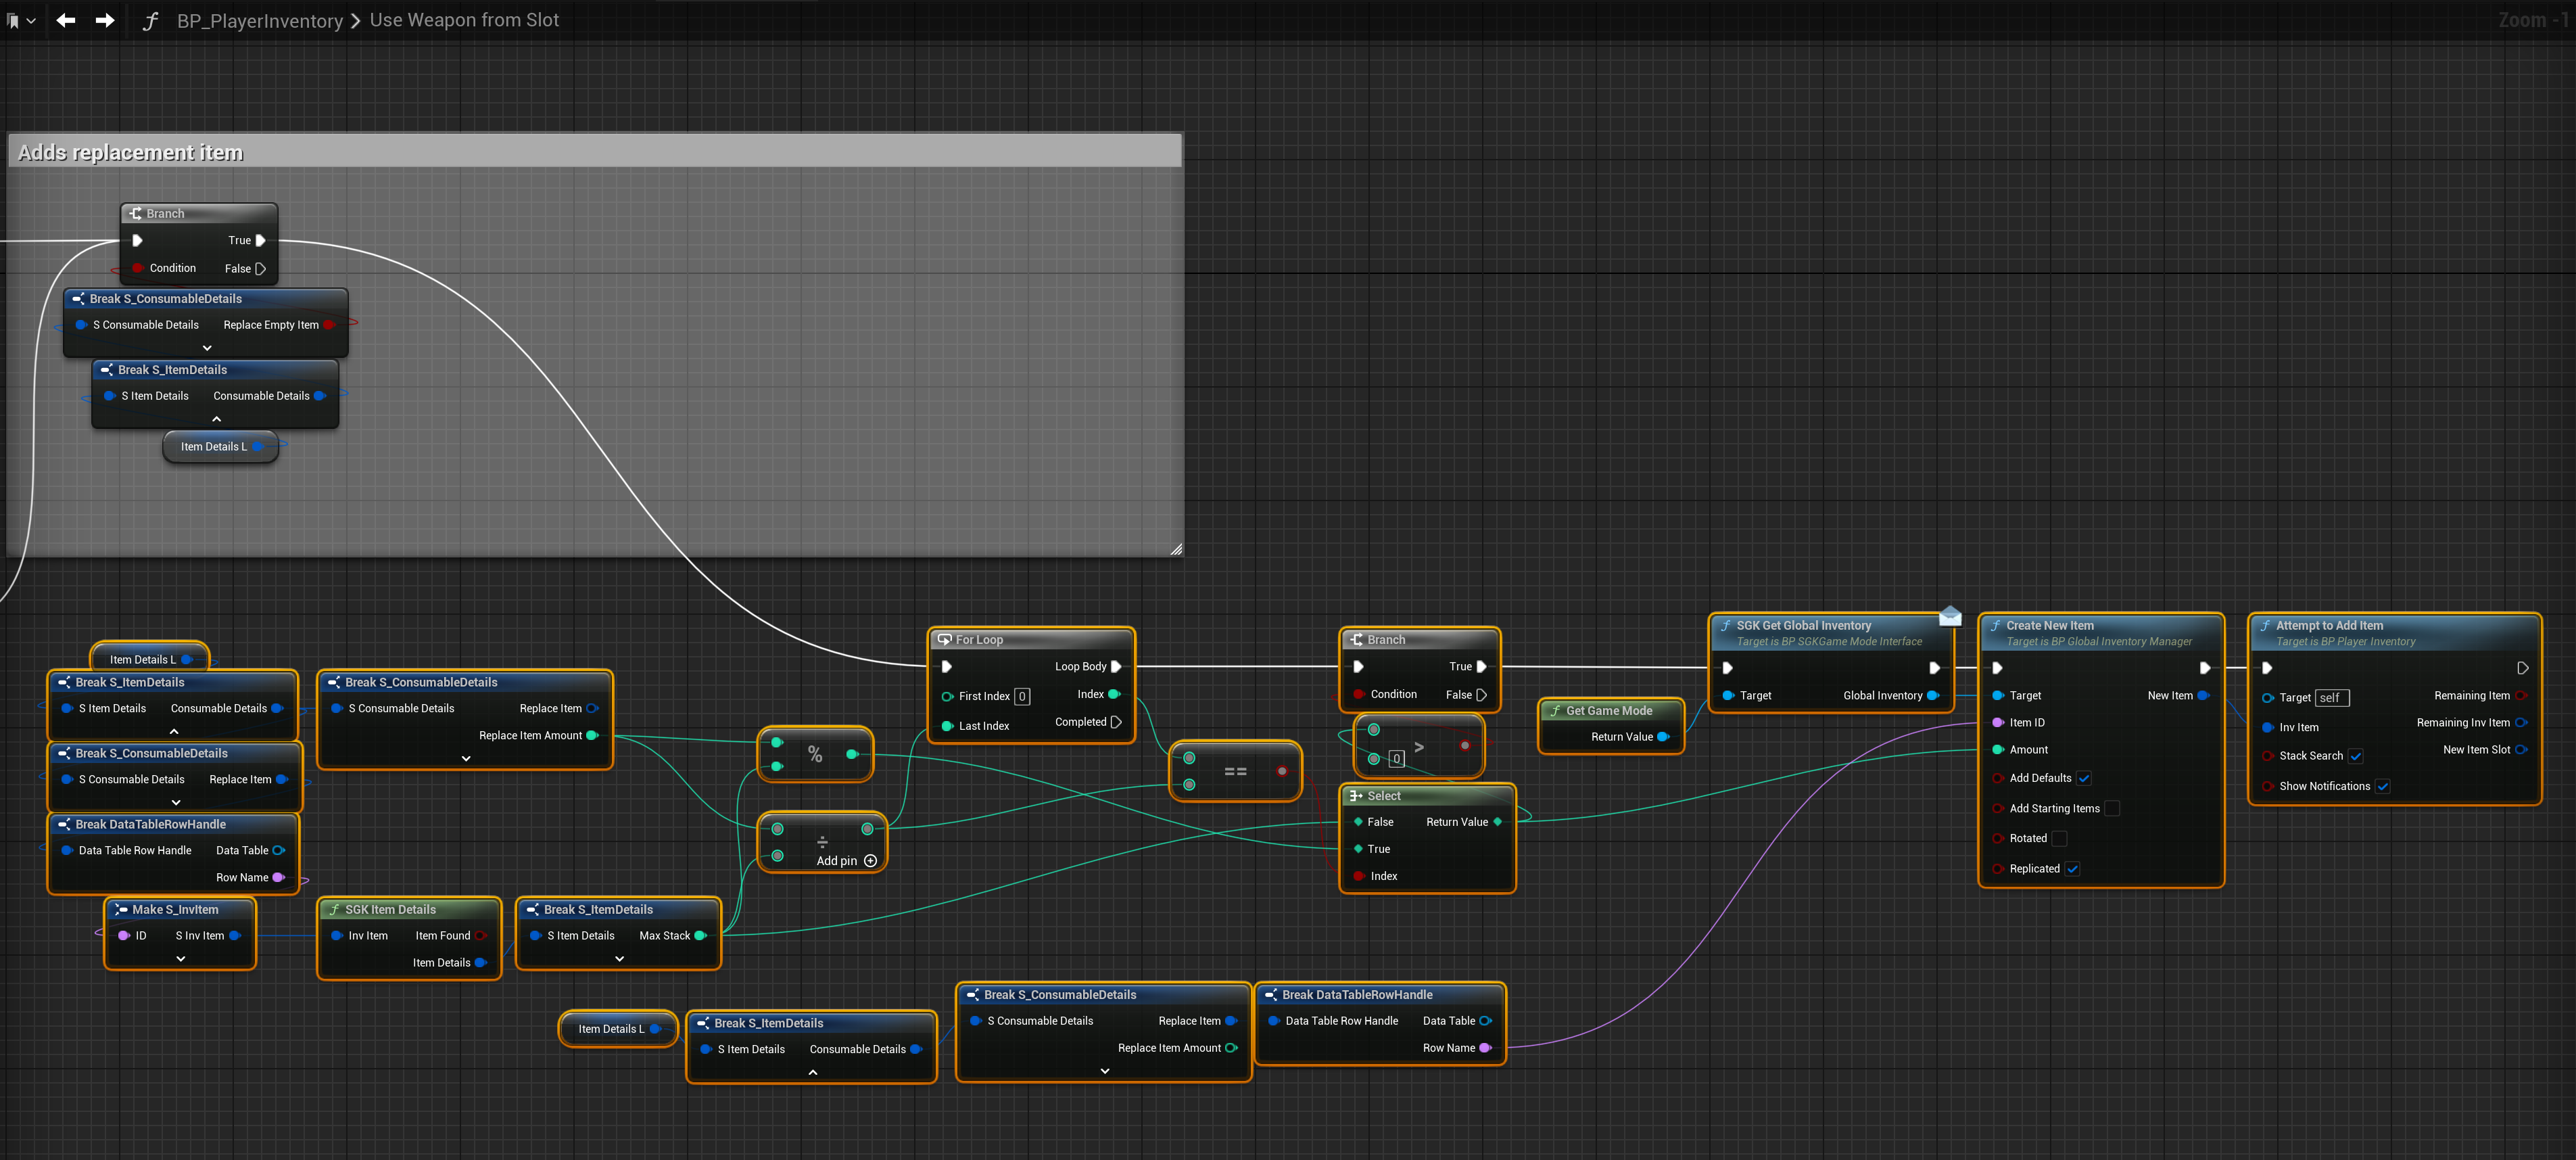Toggle the Stack Search checkbox
The image size is (2576, 1160).
(2355, 756)
